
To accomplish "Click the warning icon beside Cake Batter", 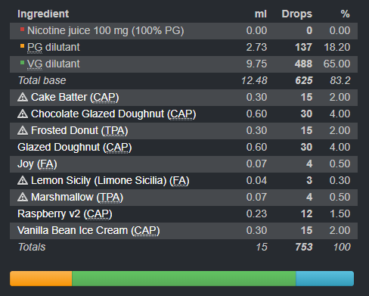I will (23, 97).
